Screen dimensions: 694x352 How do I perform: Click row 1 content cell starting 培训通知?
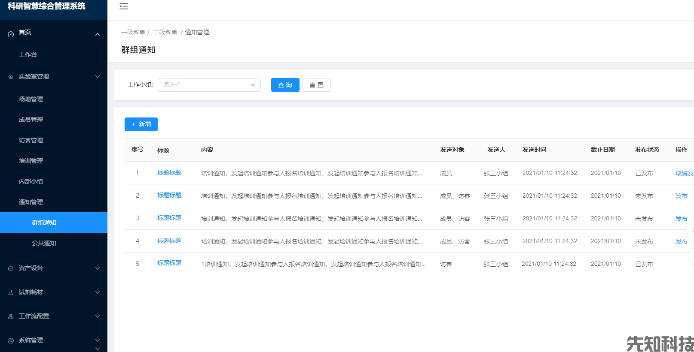click(312, 173)
